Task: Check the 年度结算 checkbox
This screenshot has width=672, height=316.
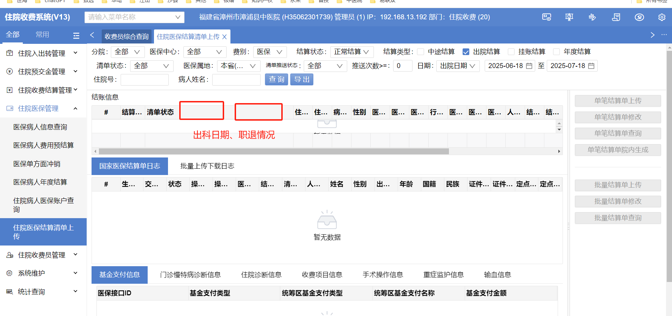Action: [556, 52]
